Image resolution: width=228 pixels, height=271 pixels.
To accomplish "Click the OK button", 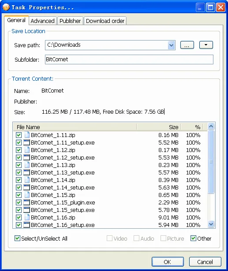I will 168,262.
